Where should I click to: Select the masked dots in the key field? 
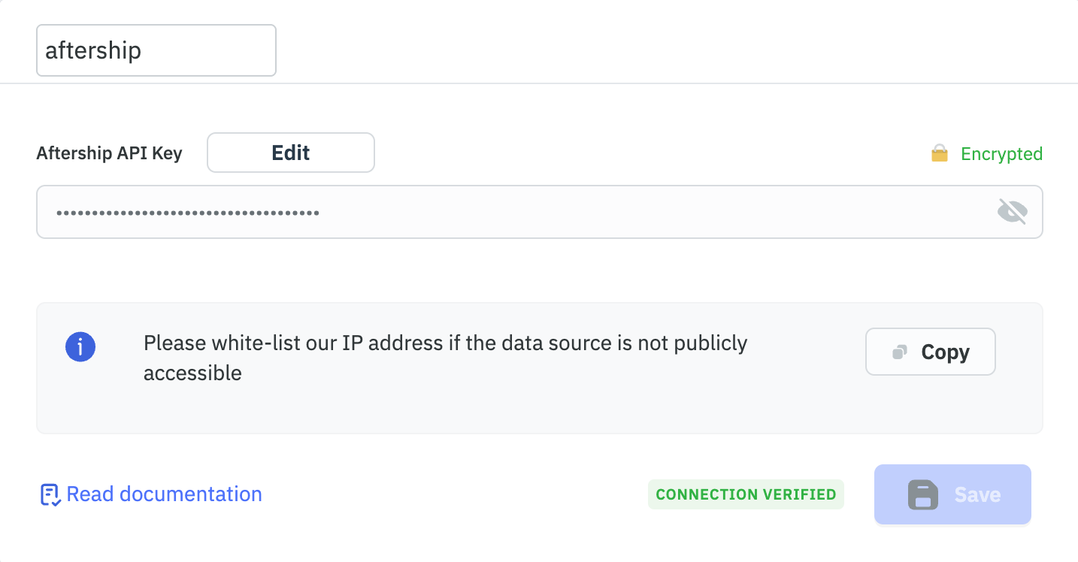(x=187, y=213)
